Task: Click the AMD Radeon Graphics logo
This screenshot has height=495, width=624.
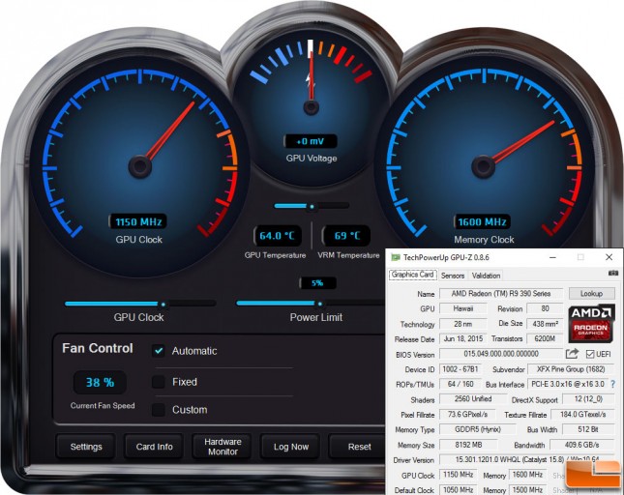Action: (x=591, y=324)
